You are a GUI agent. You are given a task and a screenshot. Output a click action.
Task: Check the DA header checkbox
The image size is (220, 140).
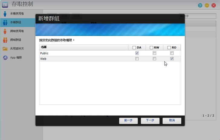134,47
